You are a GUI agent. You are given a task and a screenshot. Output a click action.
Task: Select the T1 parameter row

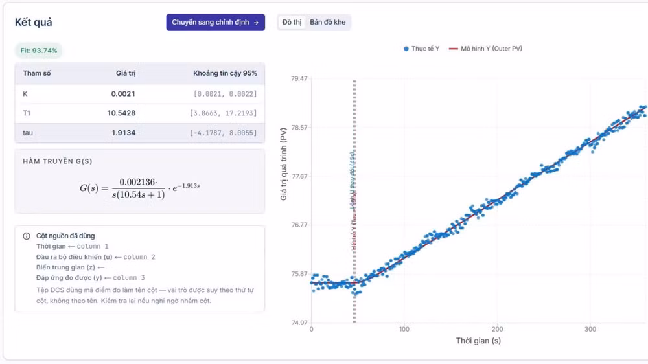pyautogui.click(x=140, y=113)
